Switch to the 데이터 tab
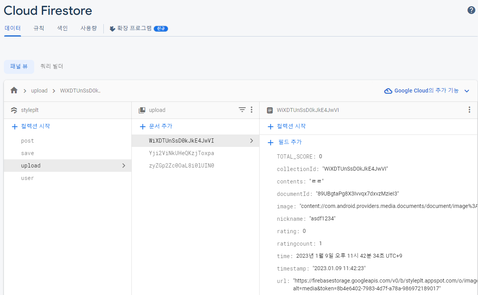The width and height of the screenshot is (478, 295). pos(12,28)
